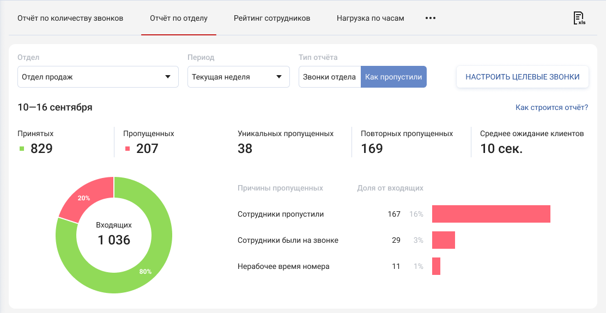Select the Сотрудники пропустили bar
The height and width of the screenshot is (313, 606).
point(491,214)
